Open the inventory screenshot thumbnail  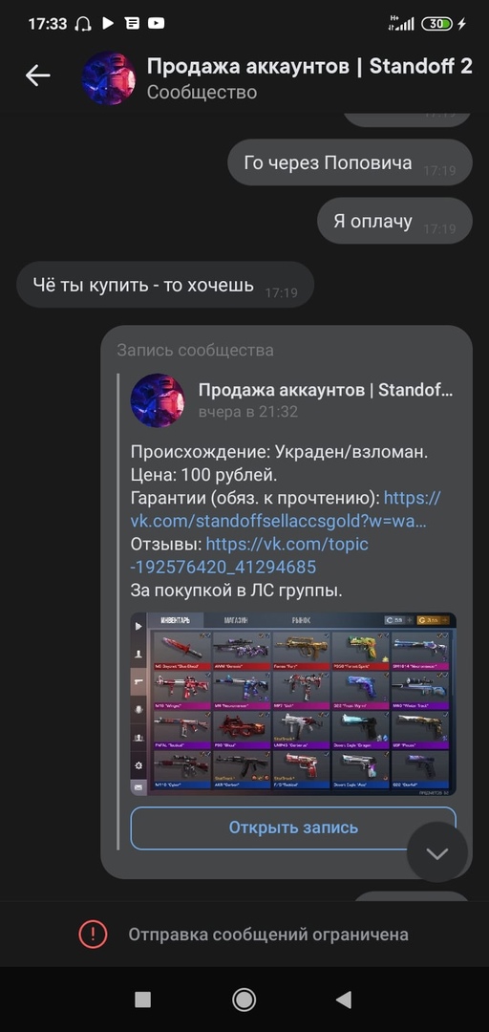click(293, 704)
